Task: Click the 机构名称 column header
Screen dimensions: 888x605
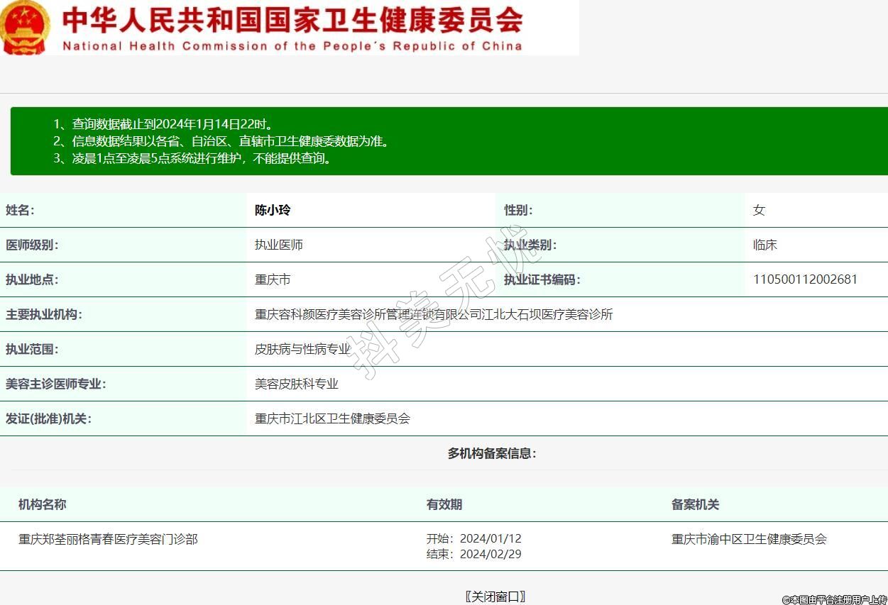Action: click(x=43, y=504)
